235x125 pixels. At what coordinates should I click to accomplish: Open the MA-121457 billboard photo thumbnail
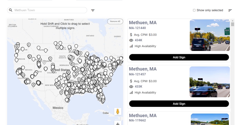[210, 82]
